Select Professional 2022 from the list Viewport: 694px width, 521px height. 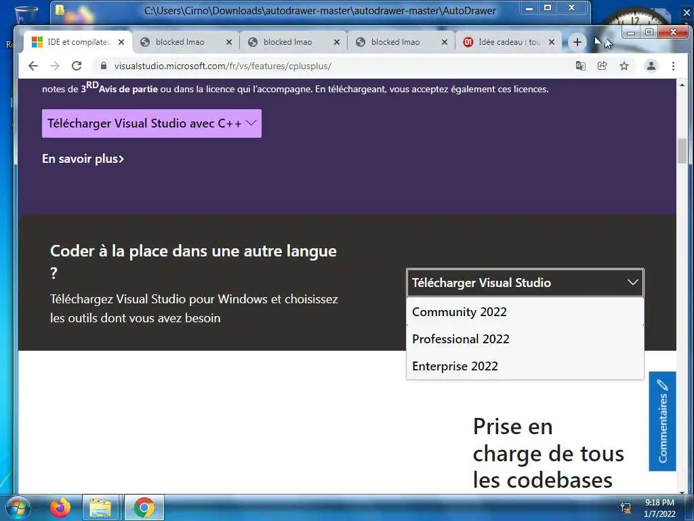525,339
